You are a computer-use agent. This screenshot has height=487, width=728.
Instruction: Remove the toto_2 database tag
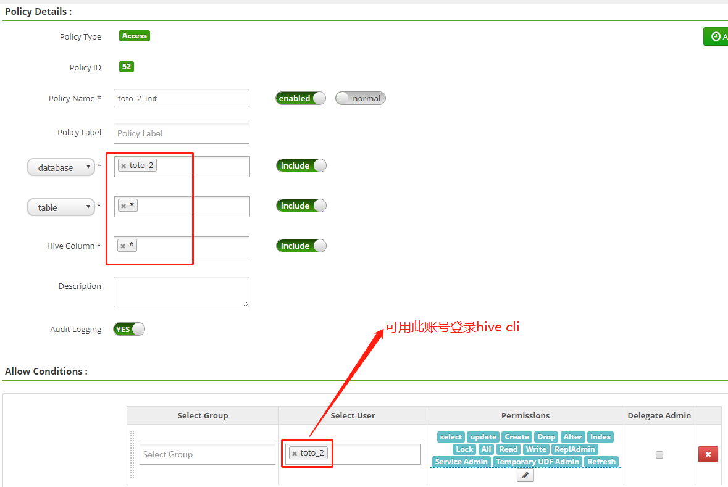click(123, 166)
